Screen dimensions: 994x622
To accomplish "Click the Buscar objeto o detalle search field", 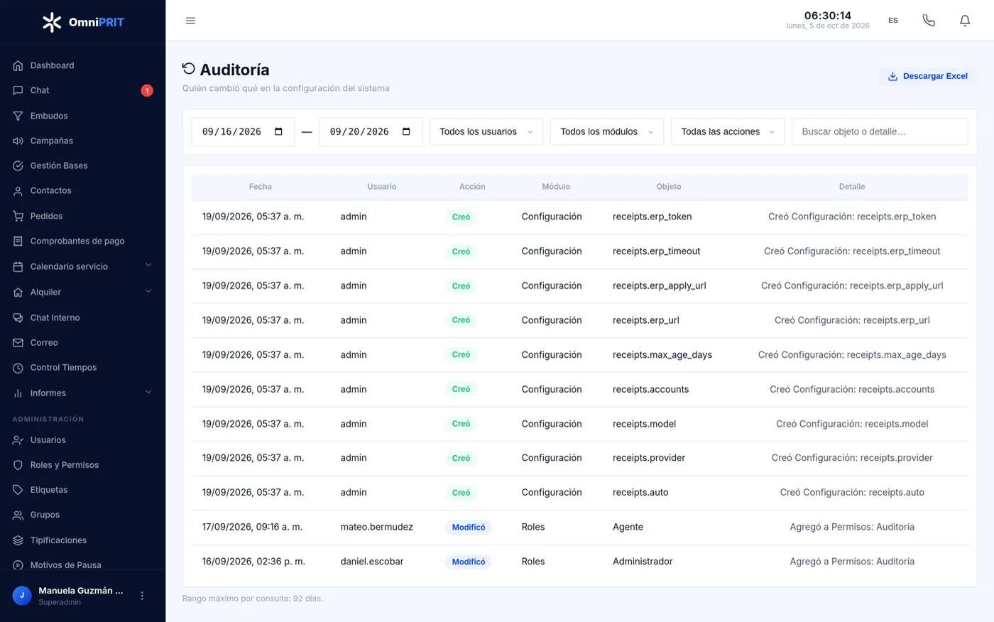I will coord(880,132).
